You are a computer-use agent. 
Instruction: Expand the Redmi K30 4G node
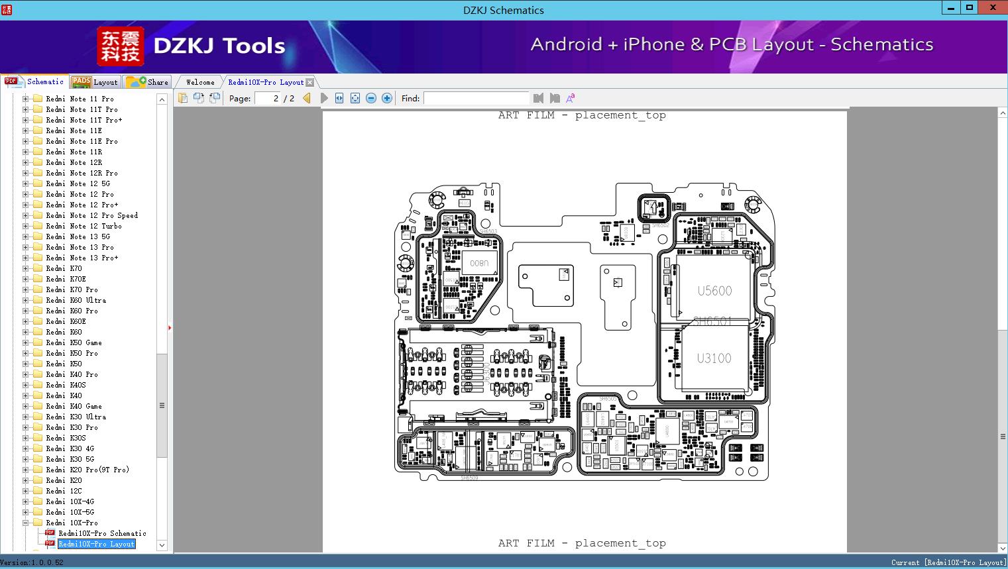click(25, 448)
